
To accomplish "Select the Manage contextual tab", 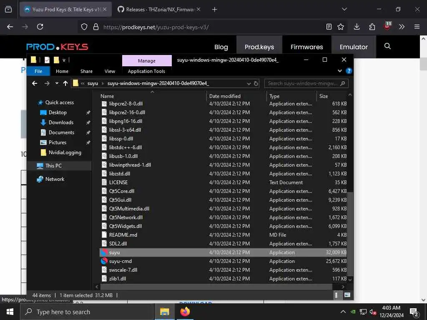I will tap(147, 61).
